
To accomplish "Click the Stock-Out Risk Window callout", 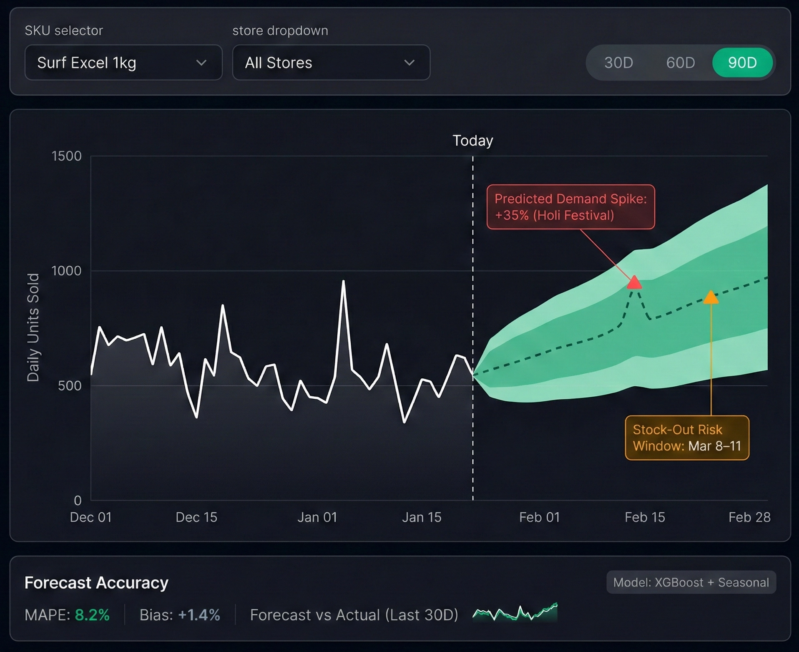I will pos(687,438).
